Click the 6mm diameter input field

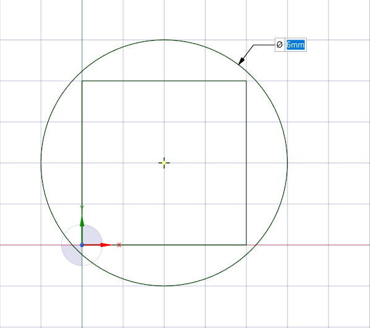pos(295,44)
